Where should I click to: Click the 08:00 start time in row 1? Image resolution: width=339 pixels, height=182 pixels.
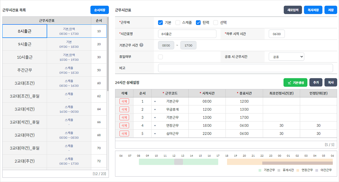[207, 101]
